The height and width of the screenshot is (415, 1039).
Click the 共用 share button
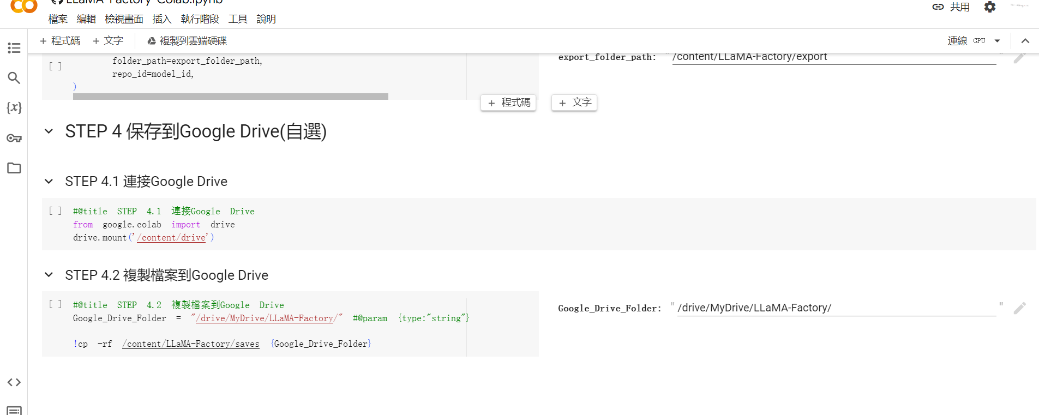point(960,7)
